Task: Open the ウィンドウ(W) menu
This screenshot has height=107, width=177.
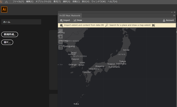Action: point(98,1)
